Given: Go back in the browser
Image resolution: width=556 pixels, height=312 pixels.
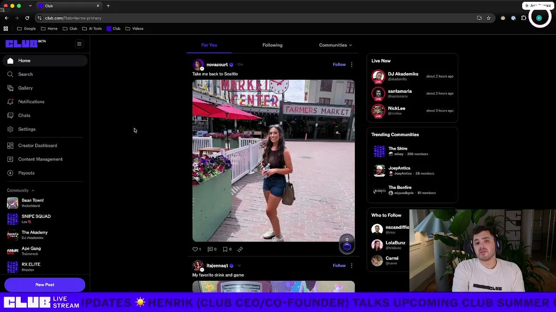Looking at the screenshot, I should point(7,18).
